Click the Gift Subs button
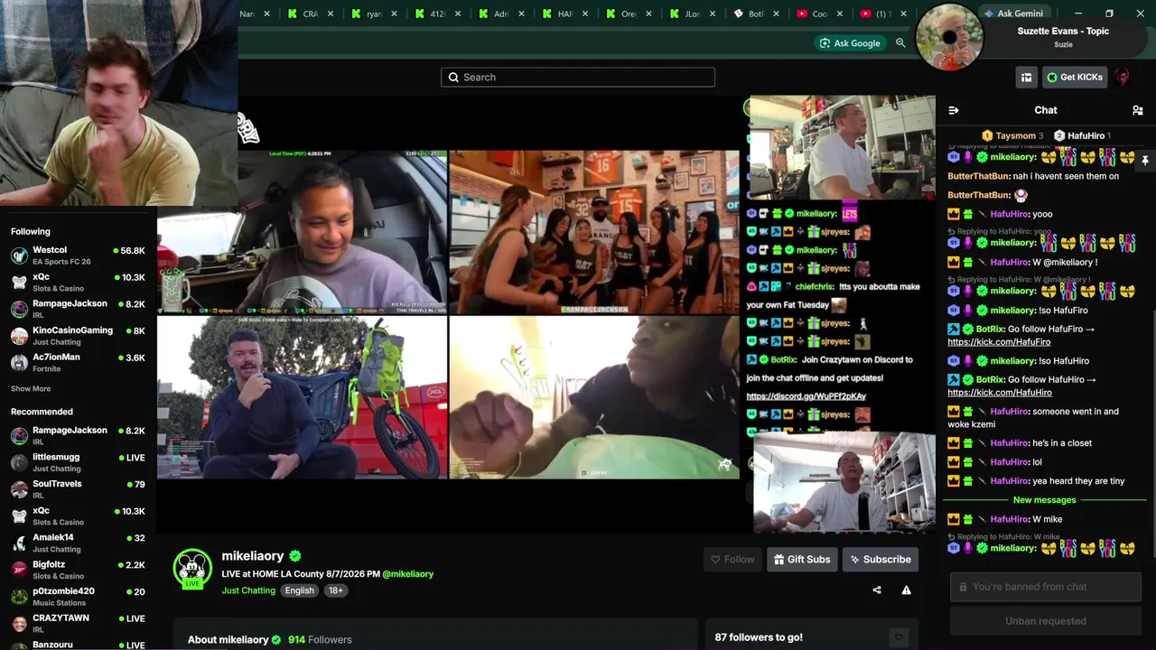 point(801,560)
